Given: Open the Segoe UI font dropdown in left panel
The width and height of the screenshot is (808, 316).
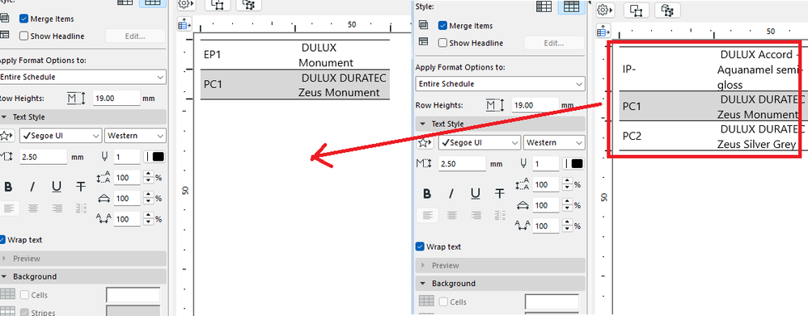Looking at the screenshot, I should [61, 136].
